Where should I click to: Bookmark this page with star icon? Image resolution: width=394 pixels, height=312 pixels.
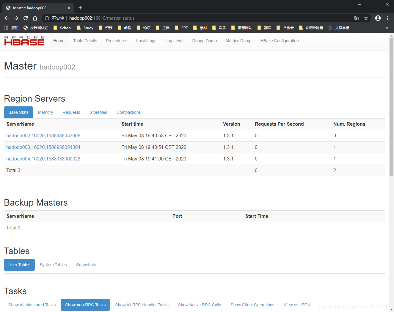point(366,18)
